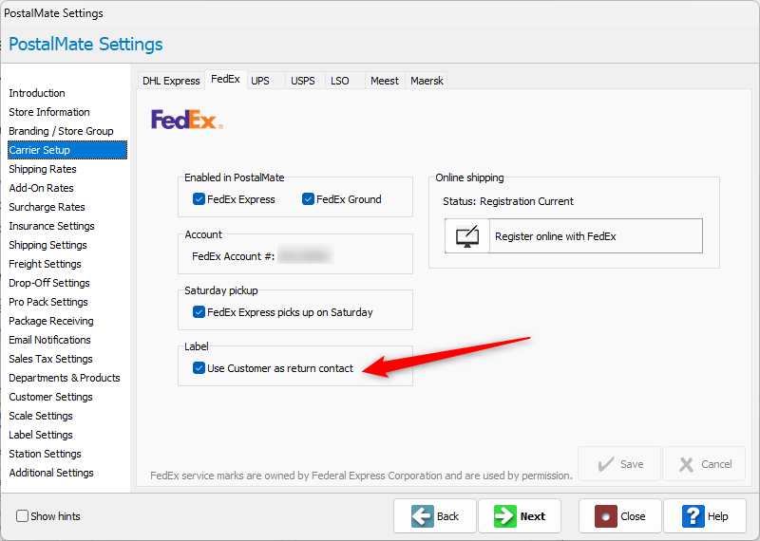Open Shipping Rates section

pos(43,169)
